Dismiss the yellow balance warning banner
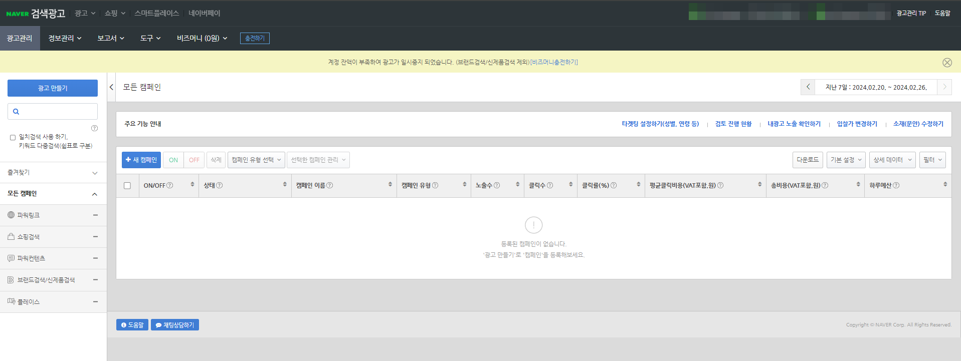Viewport: 961px width, 361px height. tap(946, 63)
